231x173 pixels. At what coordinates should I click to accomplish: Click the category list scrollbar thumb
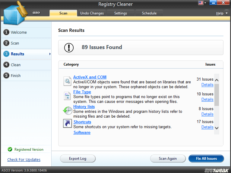click(x=217, y=95)
